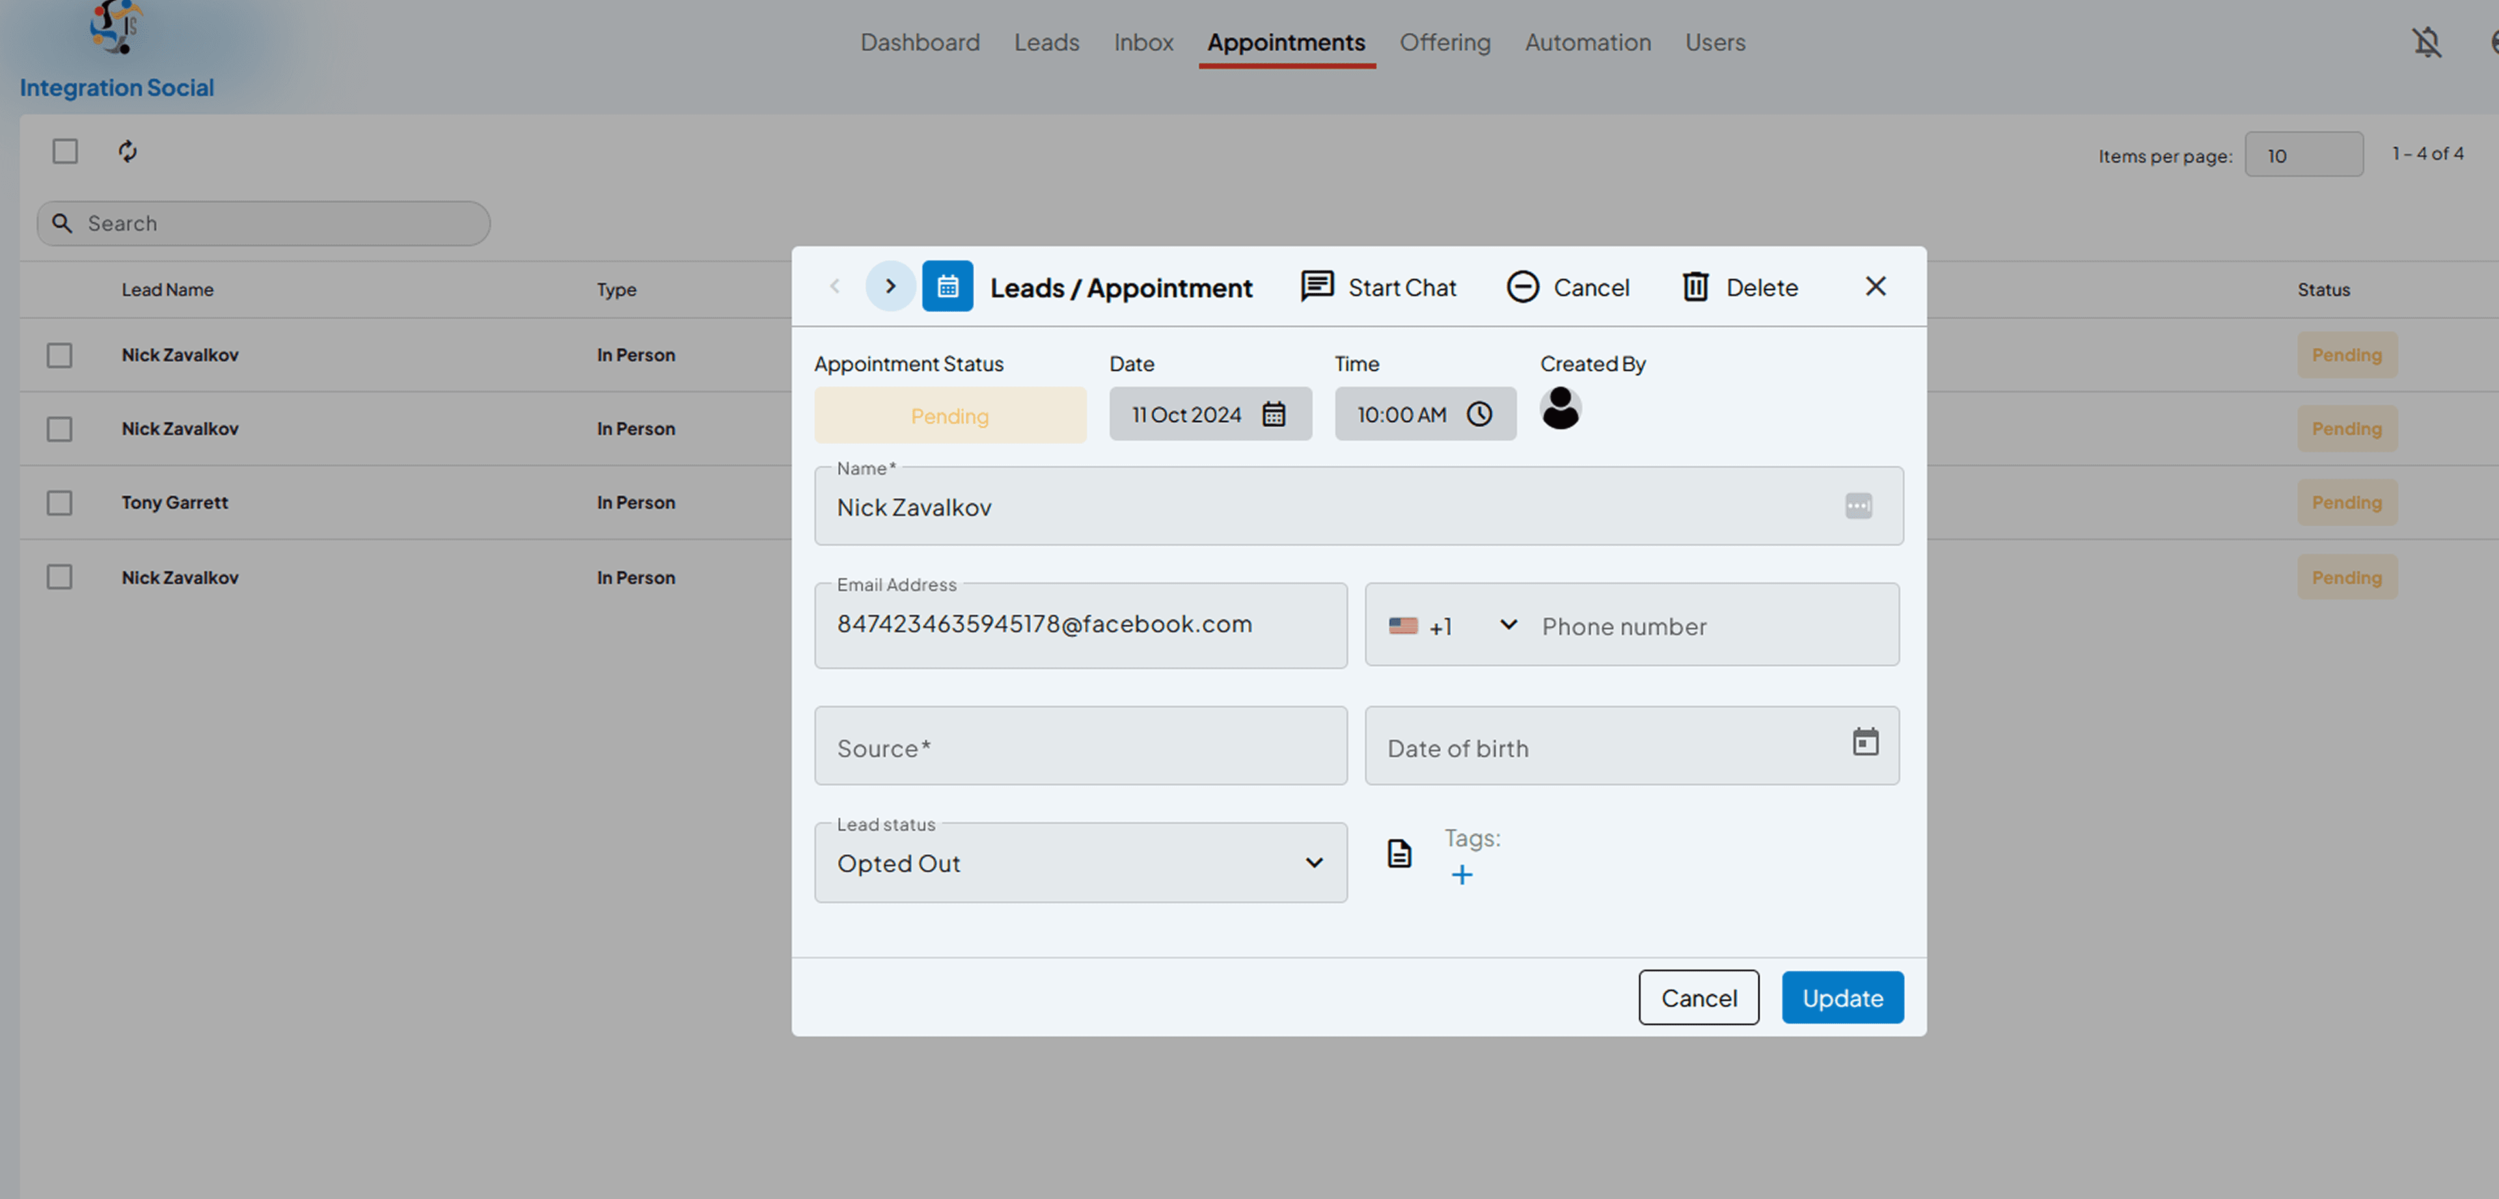Screen dimensions: 2499x1199
Task: Open Date of birth calendar picker
Action: (x=1864, y=742)
